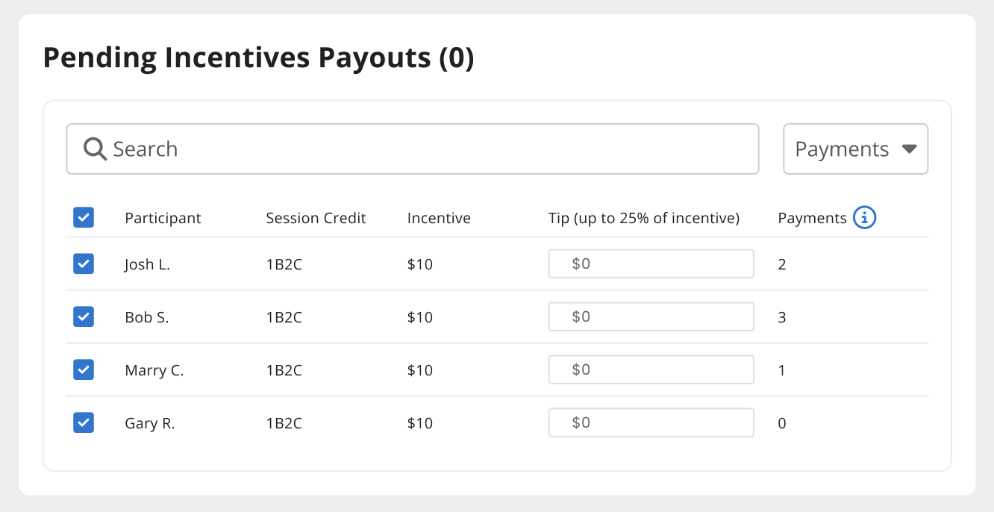The image size is (994, 512).
Task: Click the search magnifier icon
Action: pyautogui.click(x=95, y=149)
